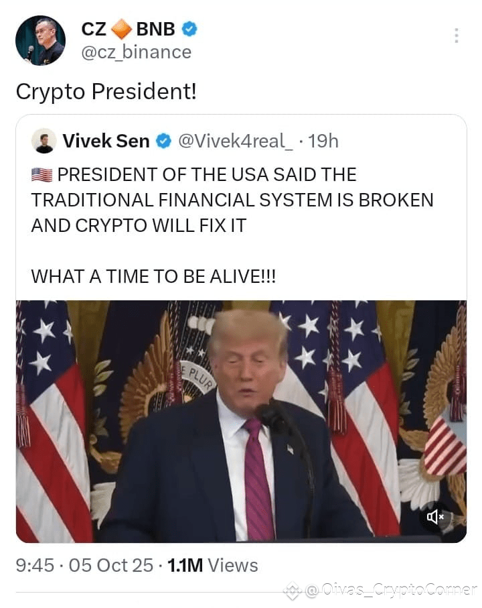Click the Vivek Sen display name
Image resolution: width=482 pixels, height=608 pixels.
(106, 141)
